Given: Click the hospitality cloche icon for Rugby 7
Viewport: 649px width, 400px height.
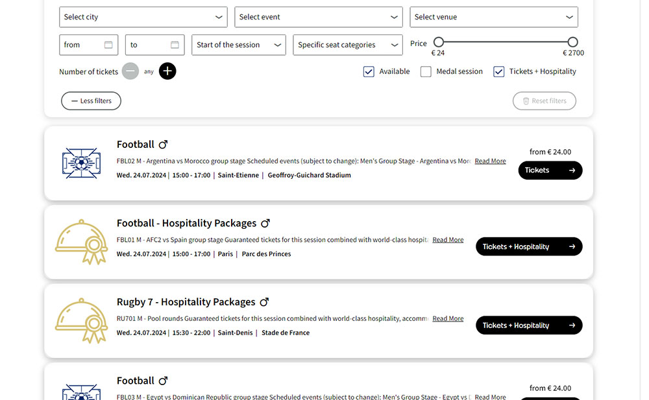Looking at the screenshot, I should tap(81, 321).
